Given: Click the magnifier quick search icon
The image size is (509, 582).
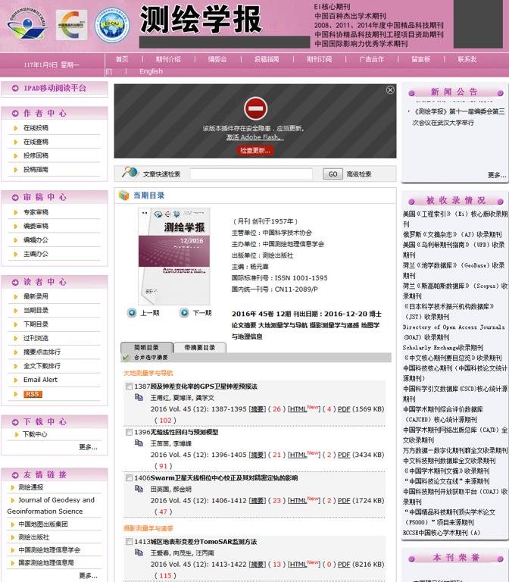Looking at the screenshot, I should coord(130,172).
